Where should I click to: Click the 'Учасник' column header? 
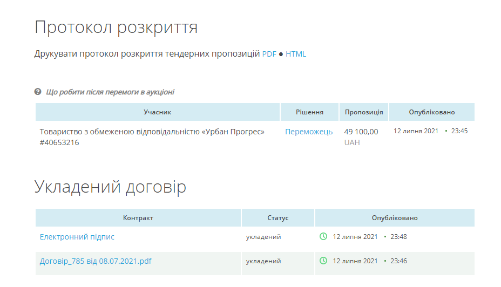[x=158, y=112]
